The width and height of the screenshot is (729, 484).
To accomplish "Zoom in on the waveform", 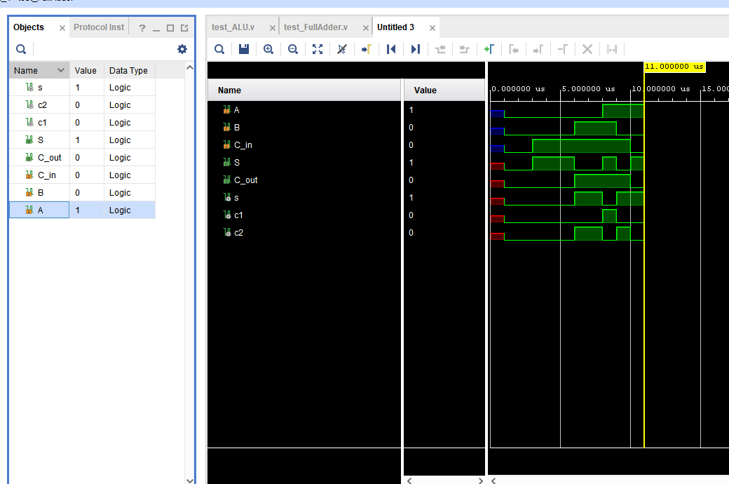I will click(x=268, y=49).
